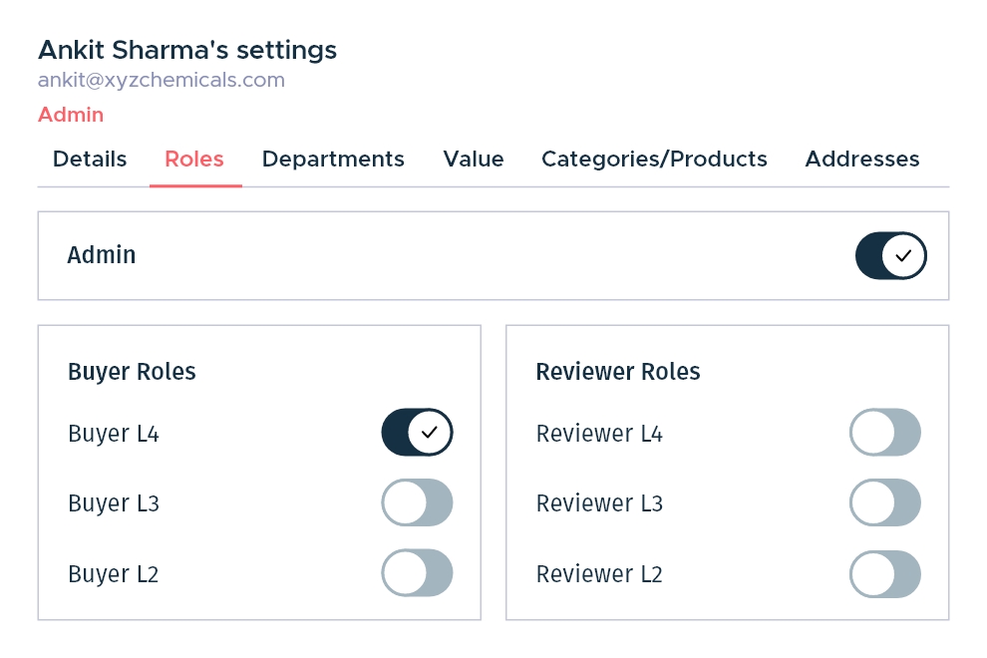Click the red Admin role label
This screenshot has height=658, width=987.
pos(71,115)
